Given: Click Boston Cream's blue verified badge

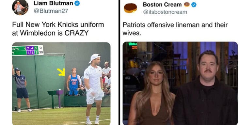Looking at the screenshot, I should tap(194, 5).
